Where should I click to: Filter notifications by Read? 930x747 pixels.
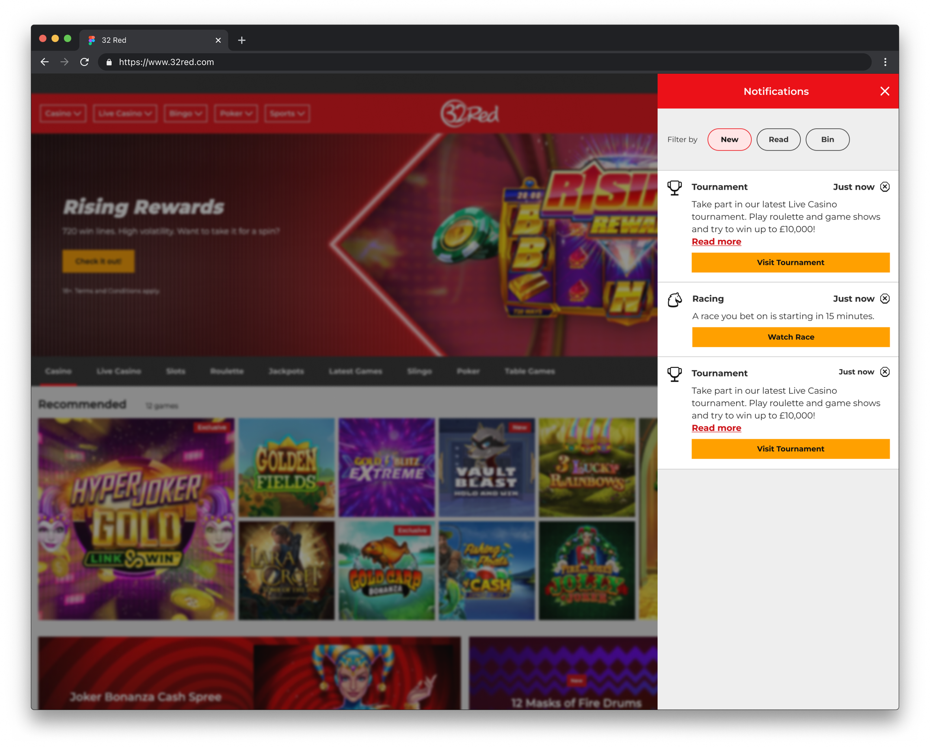(x=778, y=139)
